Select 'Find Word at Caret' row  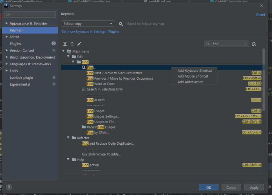pos(161,84)
